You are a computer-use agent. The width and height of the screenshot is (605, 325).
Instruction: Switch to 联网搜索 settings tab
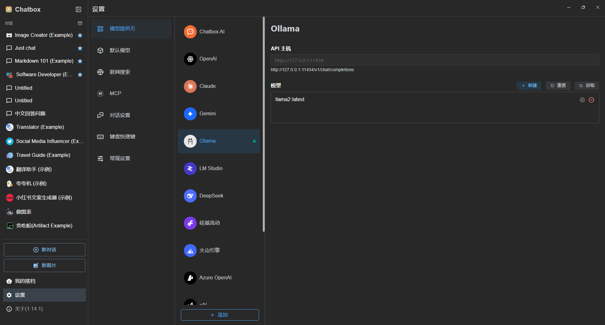tap(131, 72)
